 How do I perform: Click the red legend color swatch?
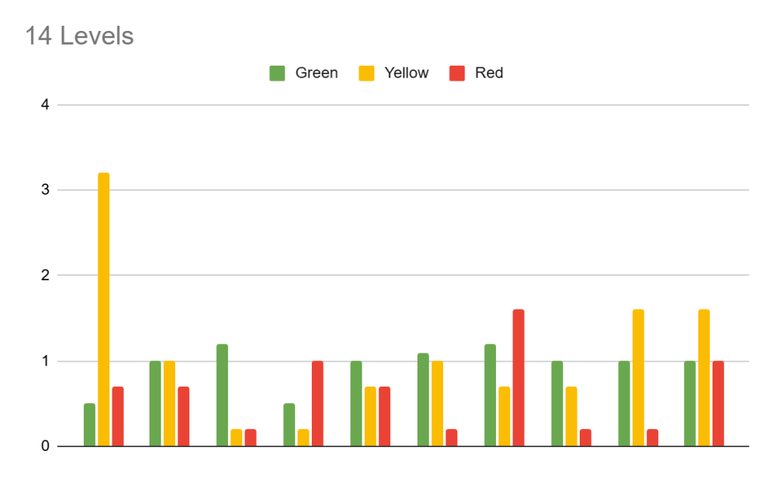(x=457, y=73)
